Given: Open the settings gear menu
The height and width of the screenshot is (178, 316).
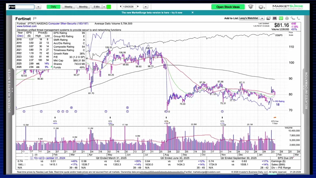Looking at the screenshot, I should click(261, 7).
